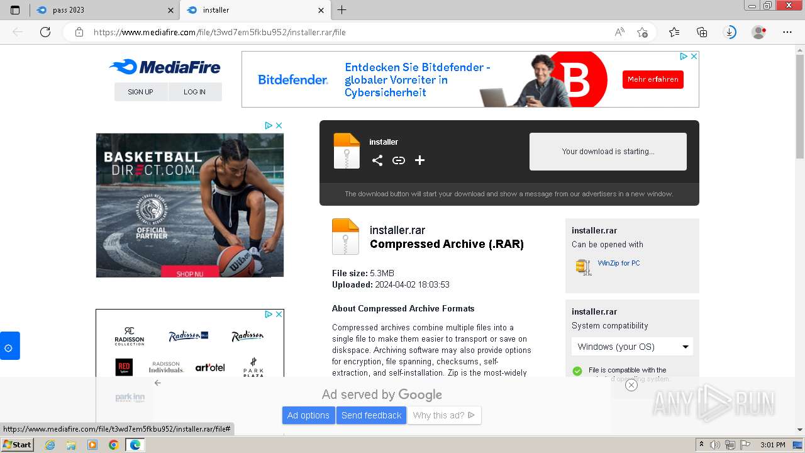
Task: Open the Favorites list
Action: coord(674,32)
